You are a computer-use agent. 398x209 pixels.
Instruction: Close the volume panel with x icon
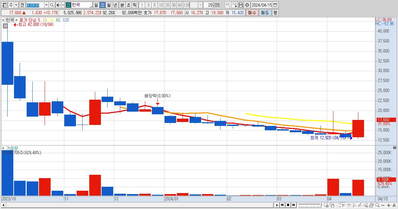pos(394,148)
